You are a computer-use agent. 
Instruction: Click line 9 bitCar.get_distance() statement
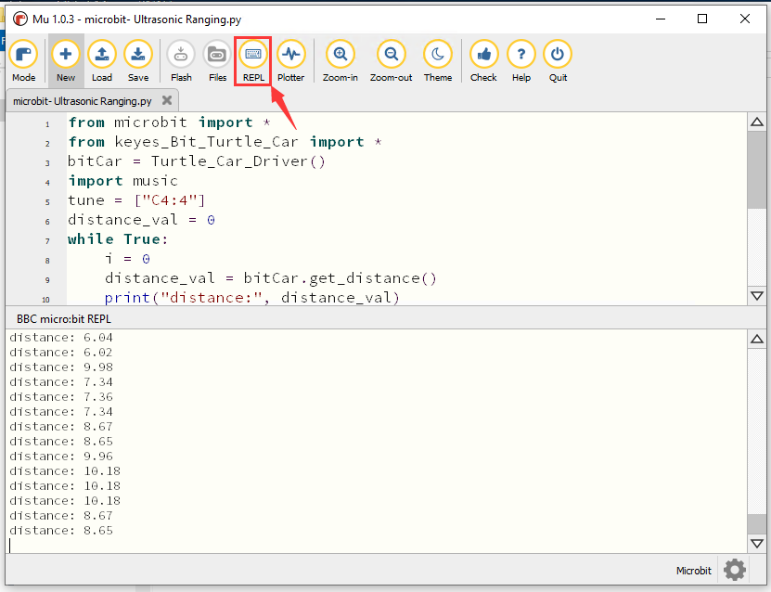point(270,278)
